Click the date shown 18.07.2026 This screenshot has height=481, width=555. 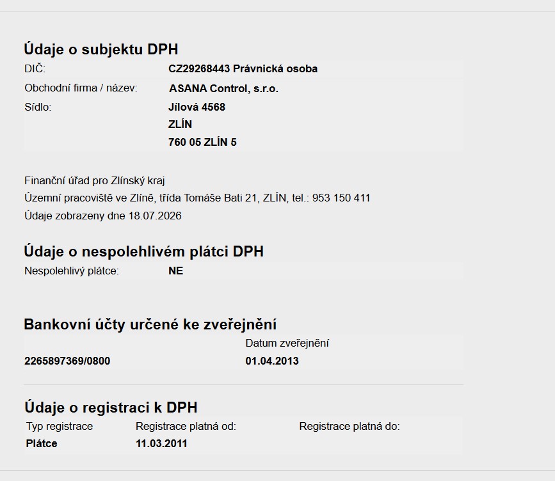click(x=155, y=216)
